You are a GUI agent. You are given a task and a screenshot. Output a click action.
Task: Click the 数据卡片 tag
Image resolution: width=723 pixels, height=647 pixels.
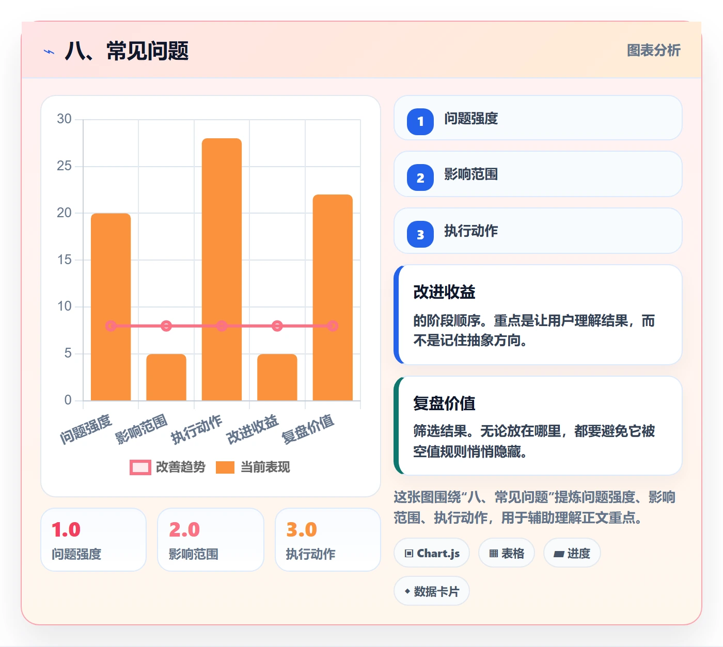pyautogui.click(x=432, y=591)
